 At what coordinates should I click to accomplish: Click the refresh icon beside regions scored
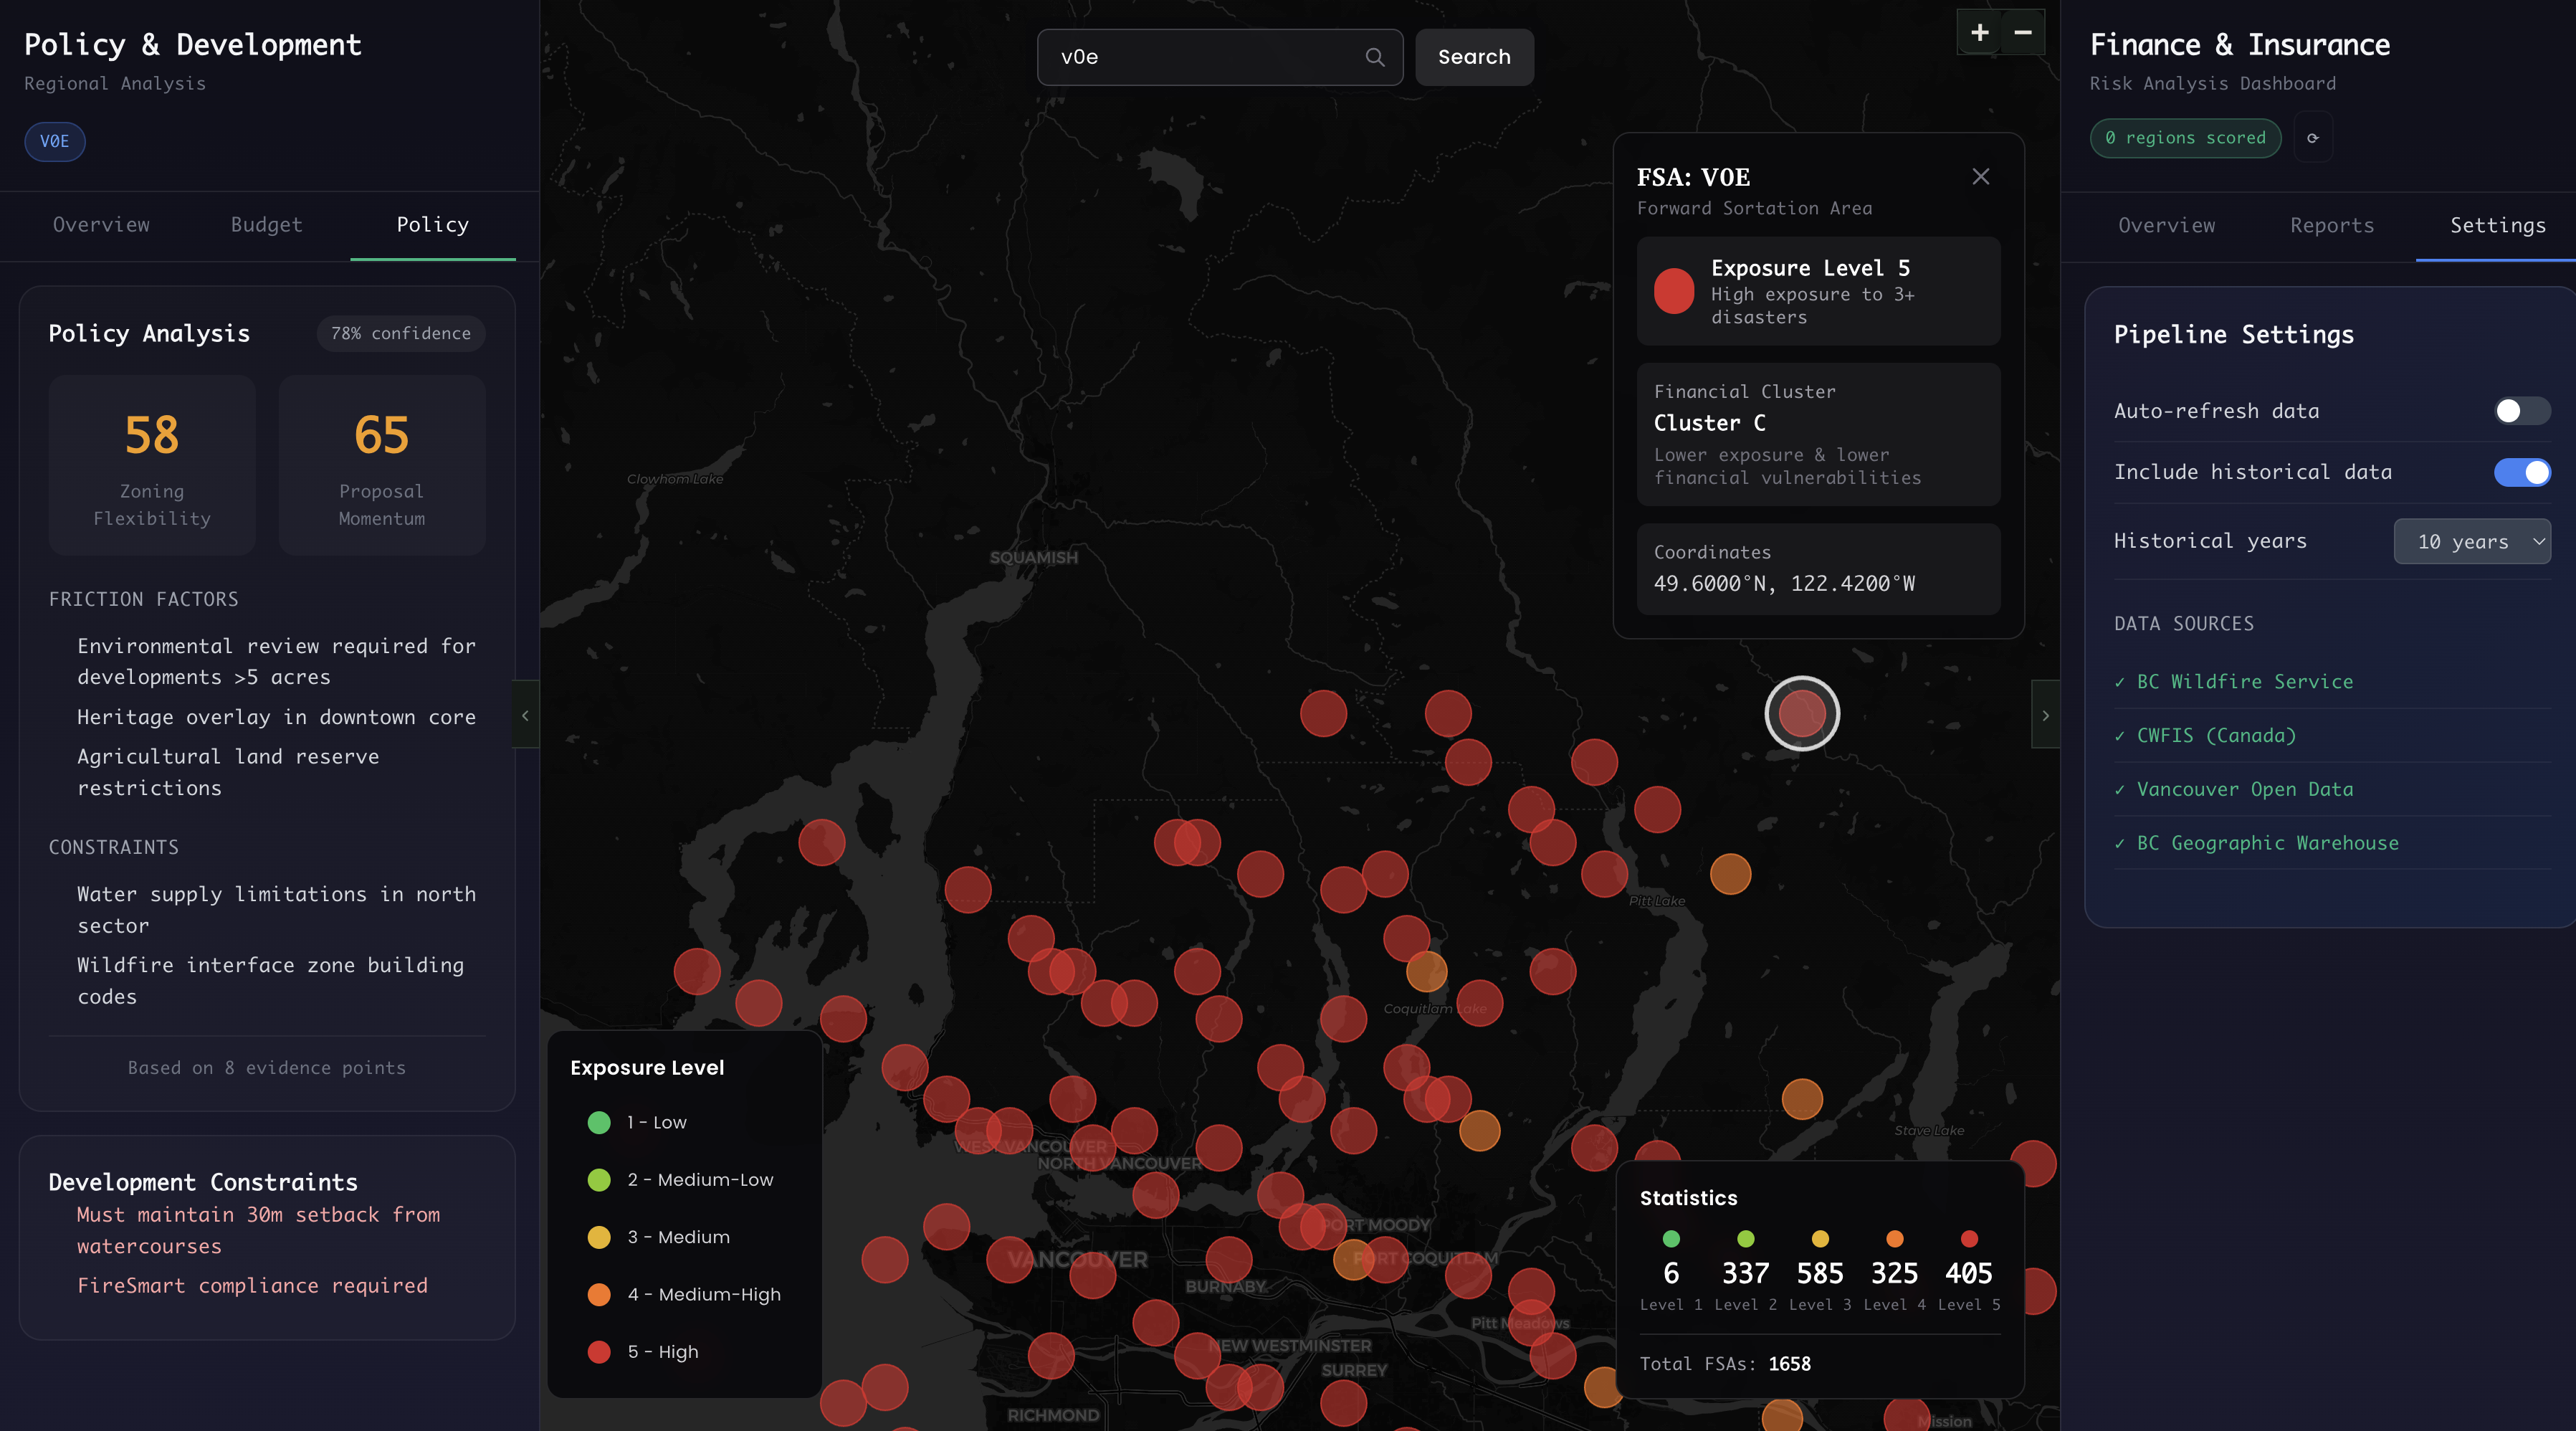(2313, 138)
